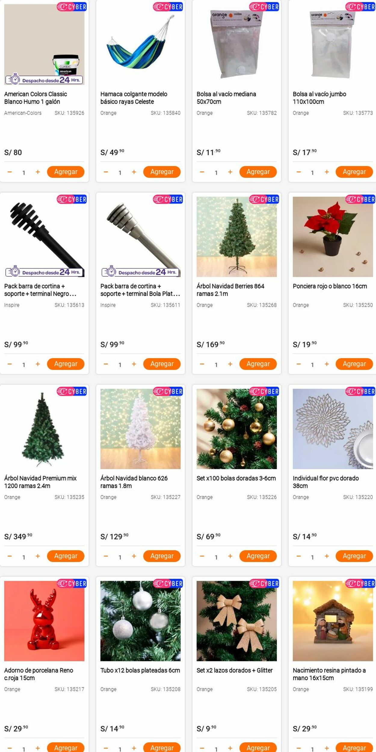Click the Cyber badge on Bolsa al vacío jumbo

coord(360,7)
